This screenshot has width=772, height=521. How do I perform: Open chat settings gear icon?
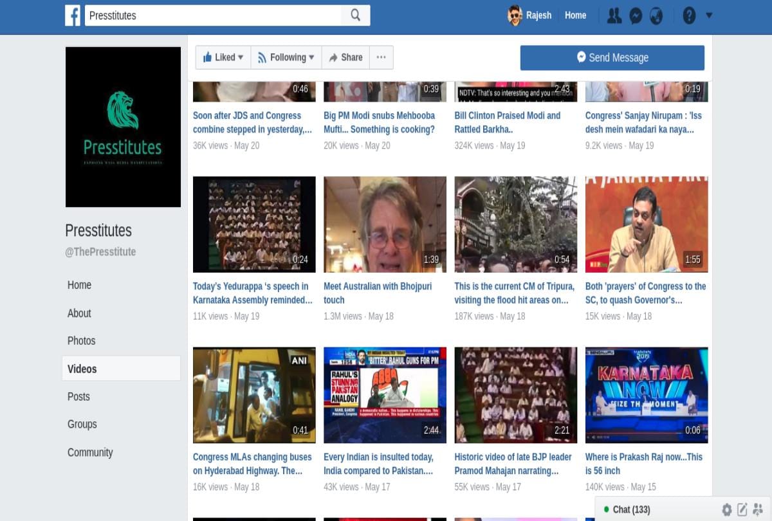pyautogui.click(x=727, y=509)
